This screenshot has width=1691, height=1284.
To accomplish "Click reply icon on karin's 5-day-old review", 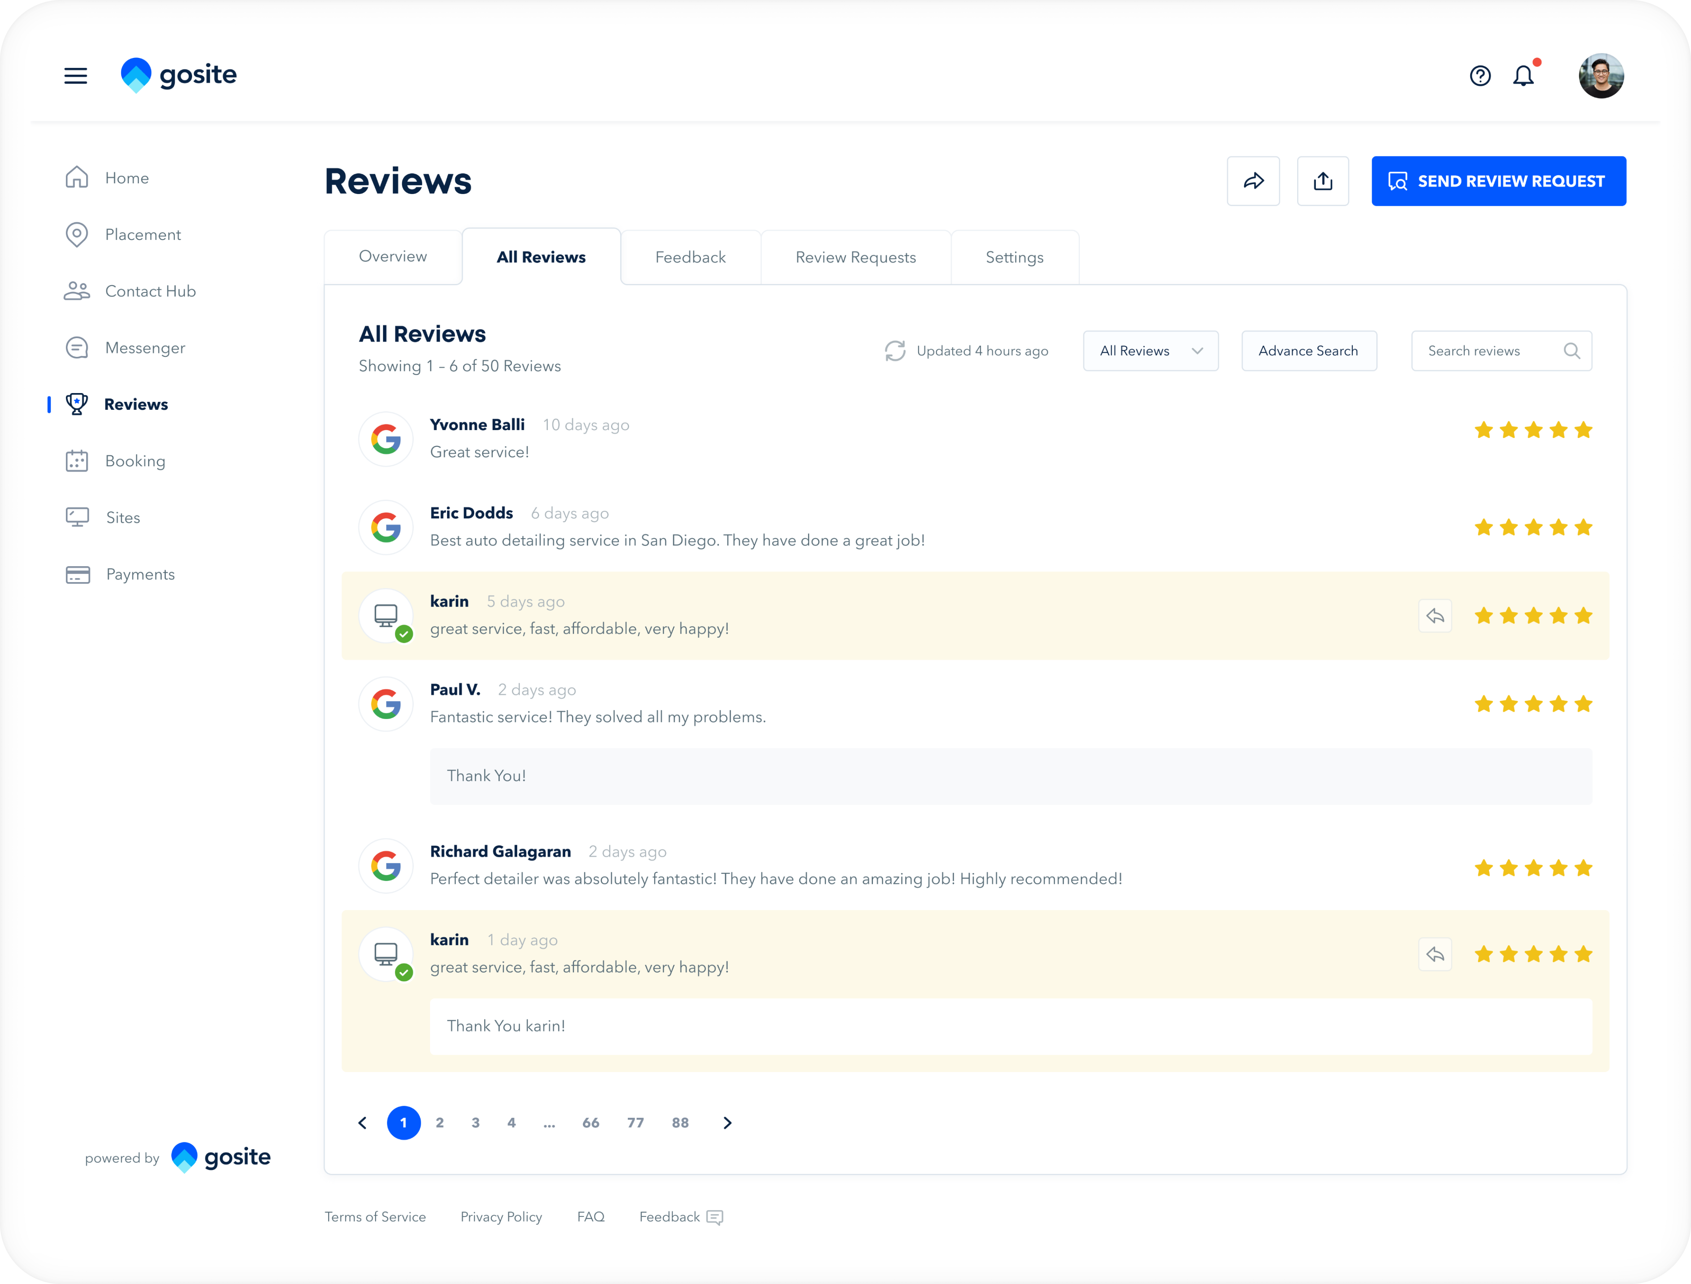I will pyautogui.click(x=1435, y=616).
